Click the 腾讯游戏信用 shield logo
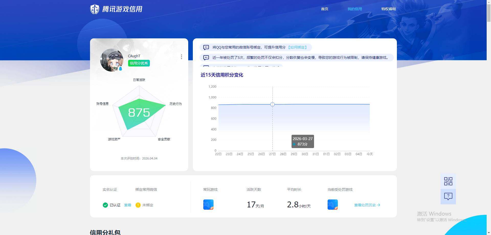The width and height of the screenshot is (491, 235). [95, 9]
